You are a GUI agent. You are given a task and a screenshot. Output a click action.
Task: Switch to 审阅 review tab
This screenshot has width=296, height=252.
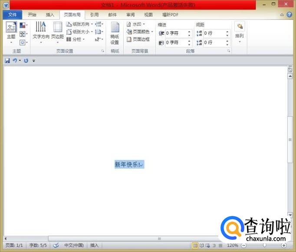131,15
